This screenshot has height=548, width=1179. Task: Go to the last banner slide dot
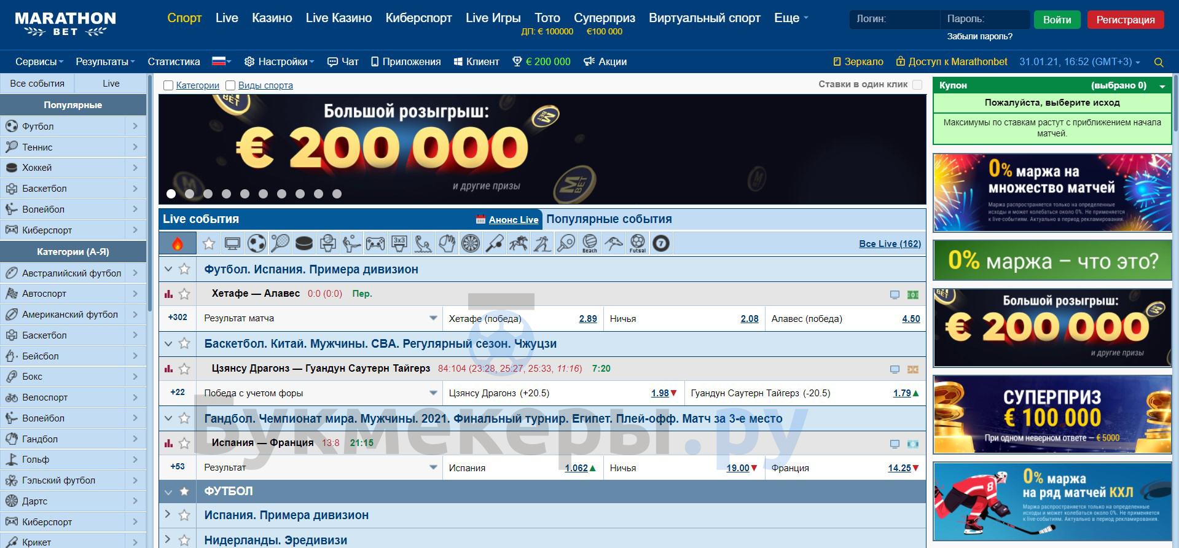(x=337, y=194)
